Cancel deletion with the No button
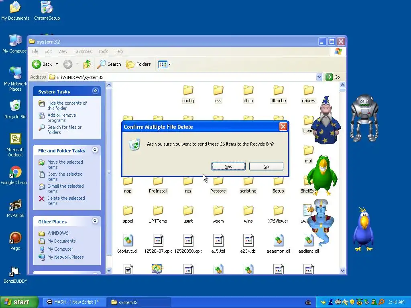Image resolution: width=411 pixels, height=308 pixels. [266, 166]
